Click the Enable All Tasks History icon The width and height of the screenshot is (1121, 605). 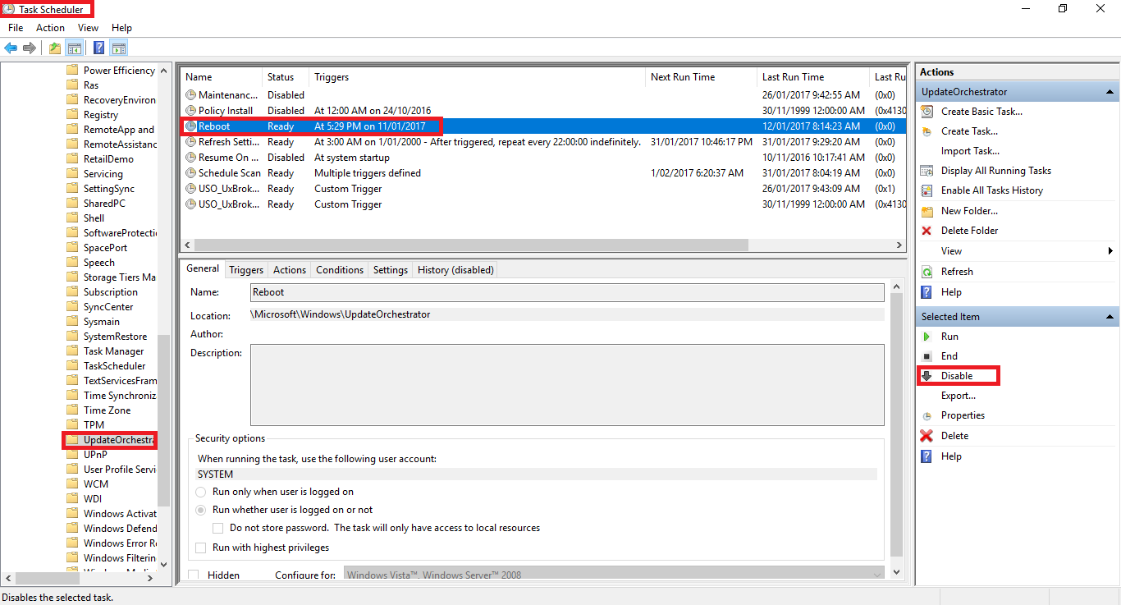click(x=927, y=190)
